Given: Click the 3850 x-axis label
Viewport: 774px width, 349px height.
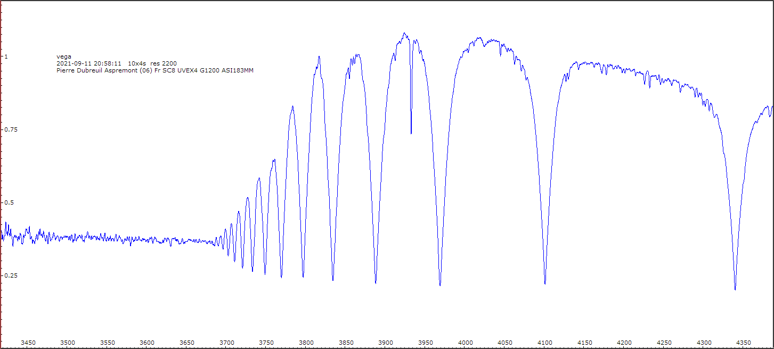Looking at the screenshot, I should tap(346, 343).
